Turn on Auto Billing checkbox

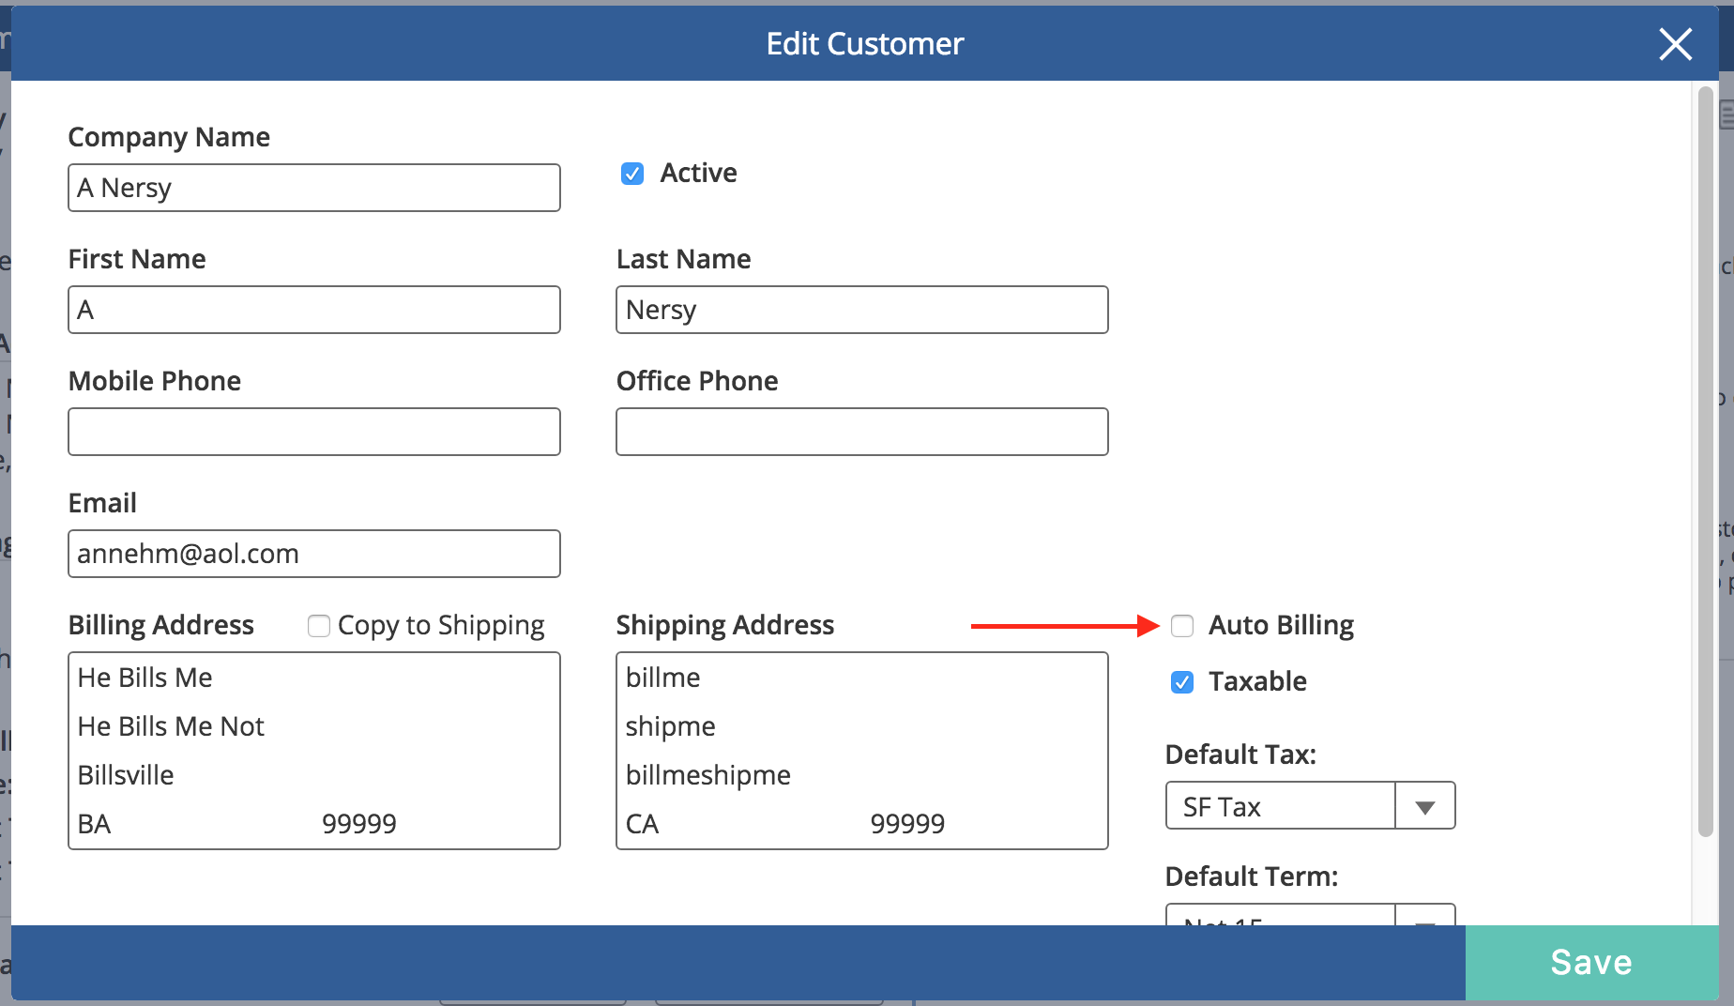coord(1182,626)
